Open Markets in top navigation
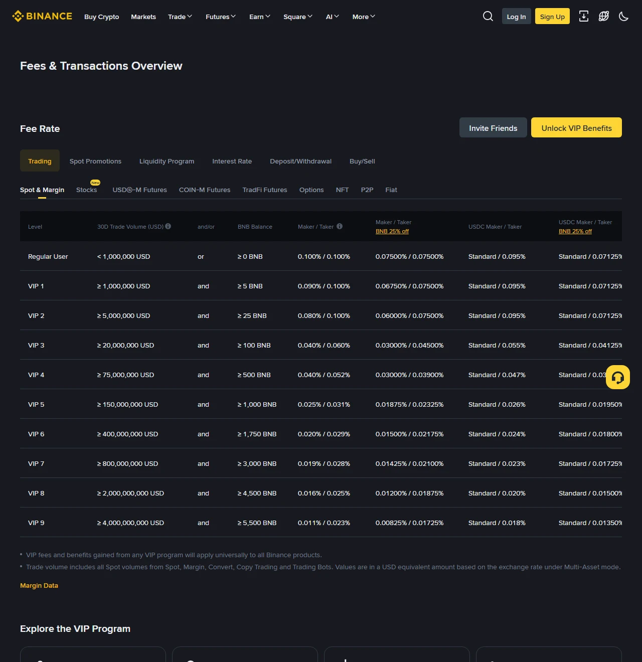Image resolution: width=642 pixels, height=662 pixels. [x=143, y=17]
